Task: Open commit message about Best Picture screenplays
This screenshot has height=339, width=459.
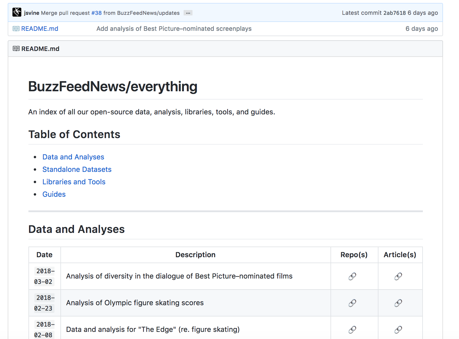Action: click(174, 29)
